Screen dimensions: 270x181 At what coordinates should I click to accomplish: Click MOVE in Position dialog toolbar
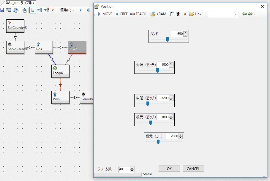[105, 14]
